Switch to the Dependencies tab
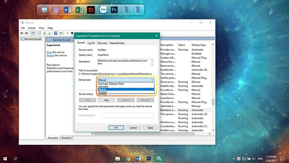The width and height of the screenshot is (289, 163). click(117, 43)
